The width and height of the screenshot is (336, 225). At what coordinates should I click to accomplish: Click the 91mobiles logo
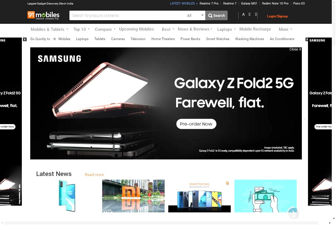click(43, 15)
